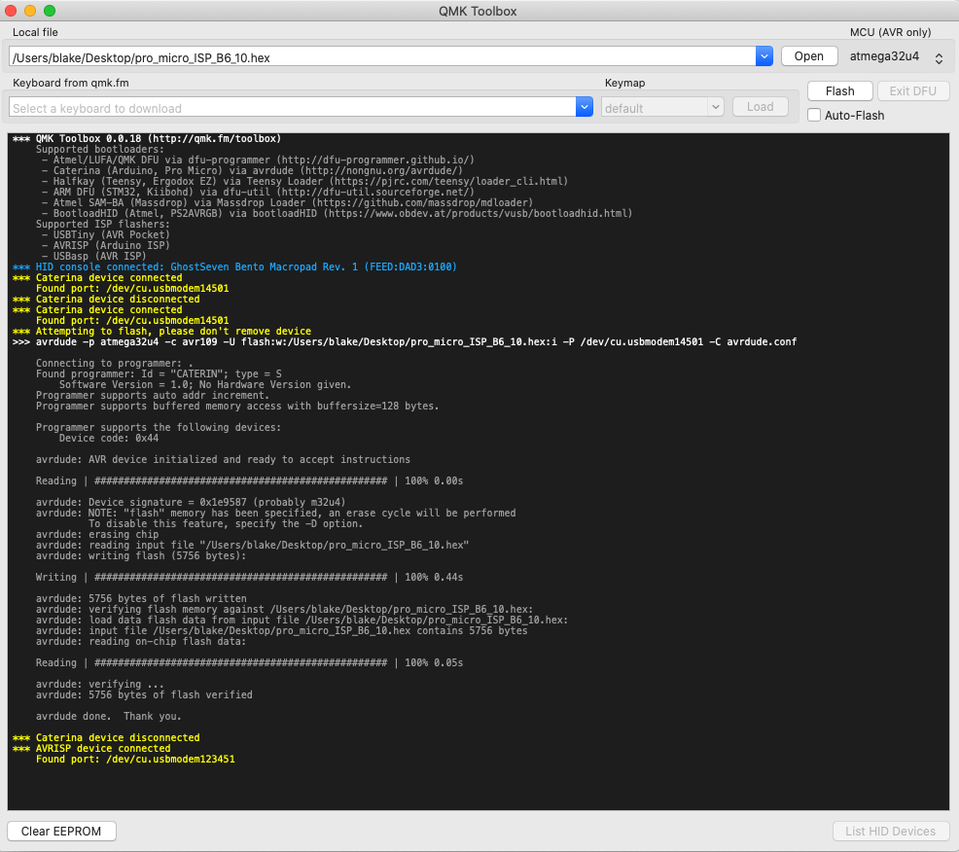The height and width of the screenshot is (852, 959).
Task: Click the local file path input field
Action: (383, 56)
